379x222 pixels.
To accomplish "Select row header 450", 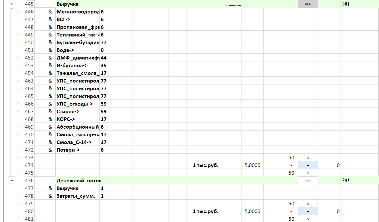I will (x=29, y=43).
